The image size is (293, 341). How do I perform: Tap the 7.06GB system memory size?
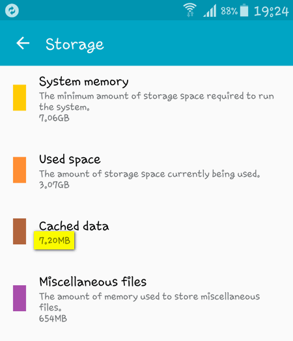[54, 118]
